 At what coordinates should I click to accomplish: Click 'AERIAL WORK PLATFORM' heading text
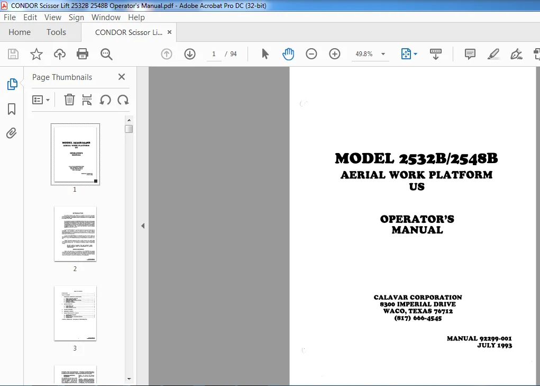coord(416,175)
